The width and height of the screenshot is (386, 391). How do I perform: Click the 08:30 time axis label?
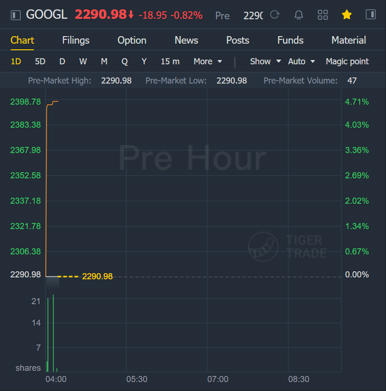(299, 379)
